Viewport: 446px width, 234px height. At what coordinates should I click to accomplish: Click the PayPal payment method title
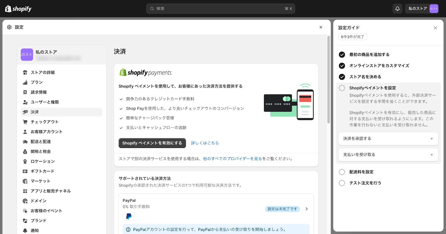tap(129, 201)
